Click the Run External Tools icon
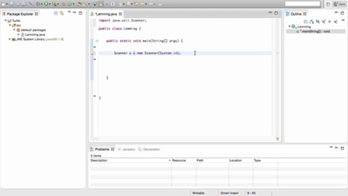348x196 pixels. point(54,4)
